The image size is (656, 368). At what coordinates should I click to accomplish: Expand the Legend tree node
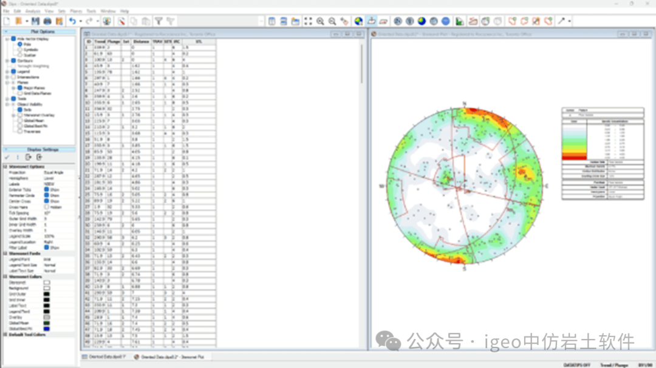pos(7,72)
